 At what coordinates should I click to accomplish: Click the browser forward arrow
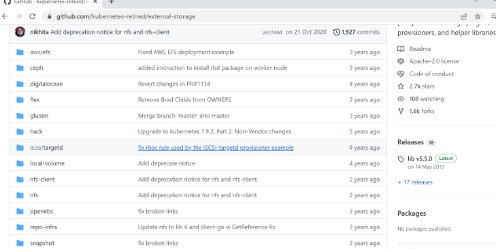point(18,16)
